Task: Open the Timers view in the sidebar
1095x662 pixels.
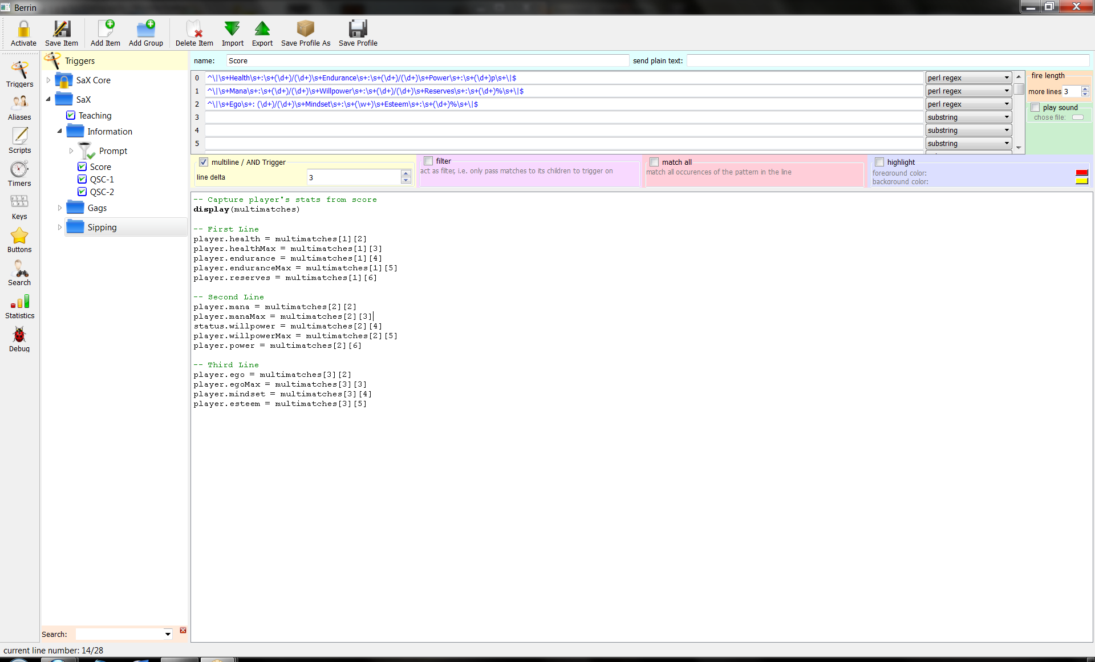Action: pos(19,173)
